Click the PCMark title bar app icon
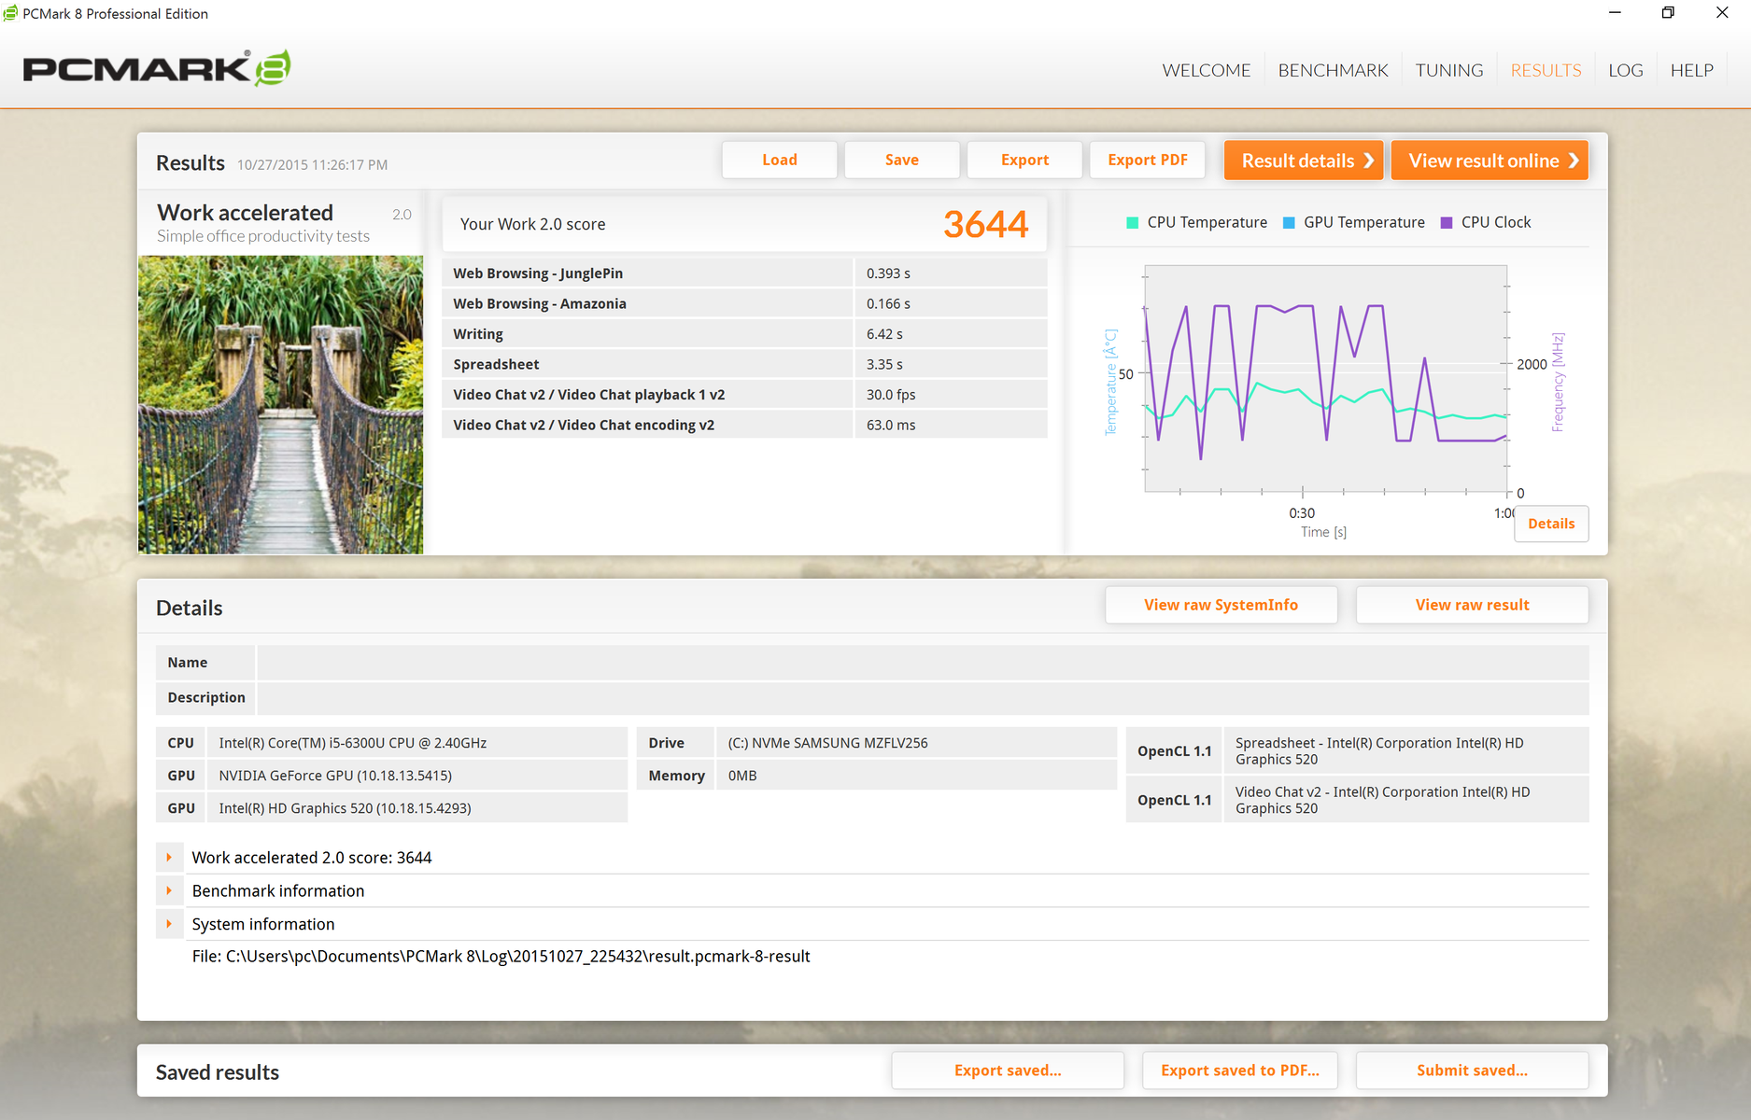Image resolution: width=1751 pixels, height=1120 pixels. point(10,13)
